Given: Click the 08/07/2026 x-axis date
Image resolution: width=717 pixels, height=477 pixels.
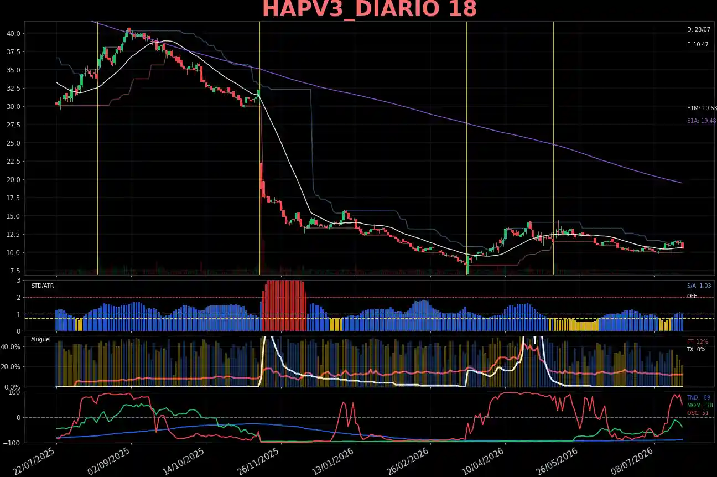Looking at the screenshot, I should (x=633, y=460).
